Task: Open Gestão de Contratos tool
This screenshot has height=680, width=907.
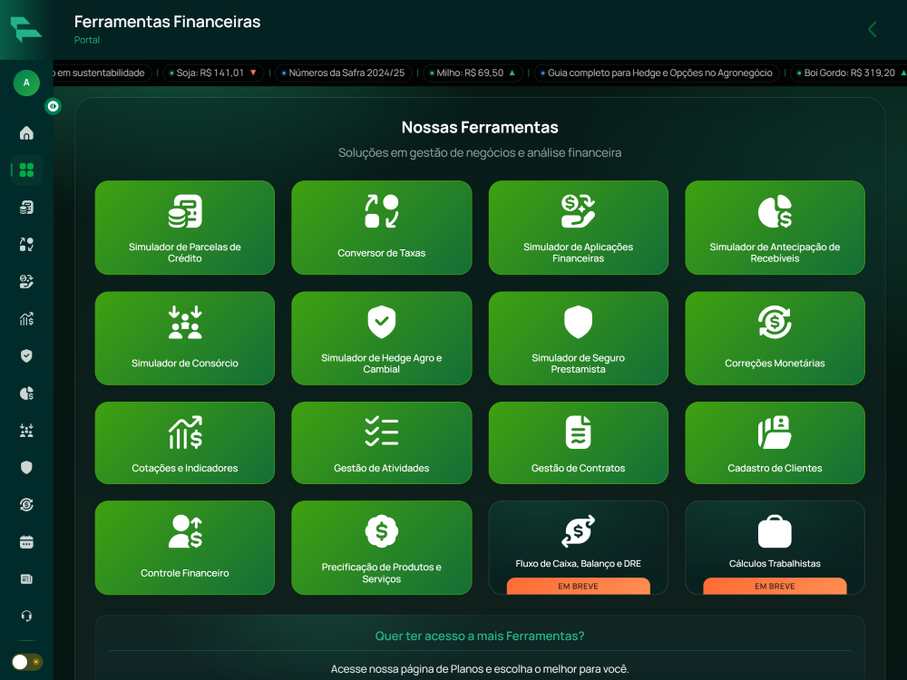Action: (x=578, y=442)
